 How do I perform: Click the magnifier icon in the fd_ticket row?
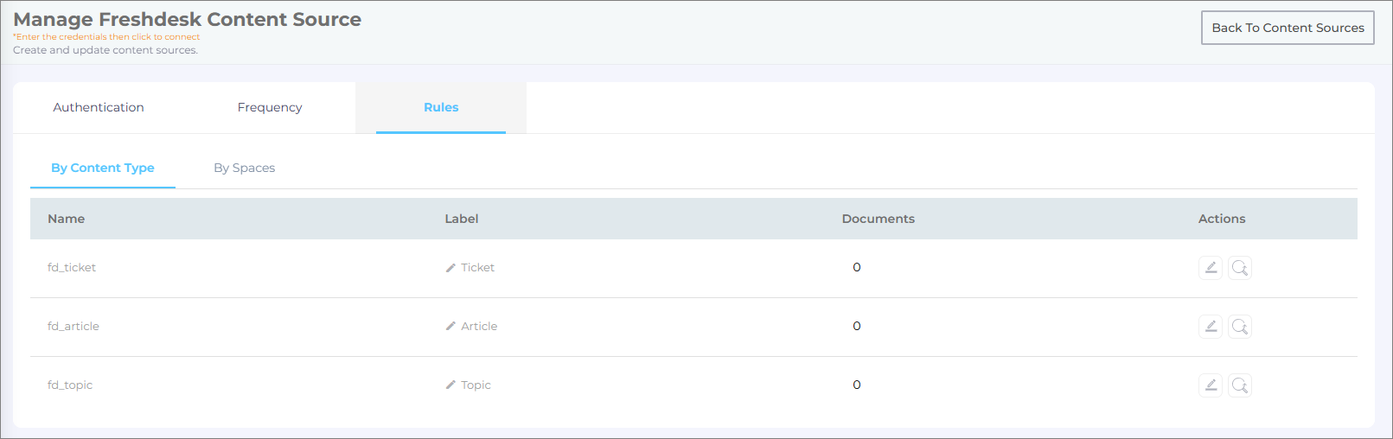coord(1239,268)
